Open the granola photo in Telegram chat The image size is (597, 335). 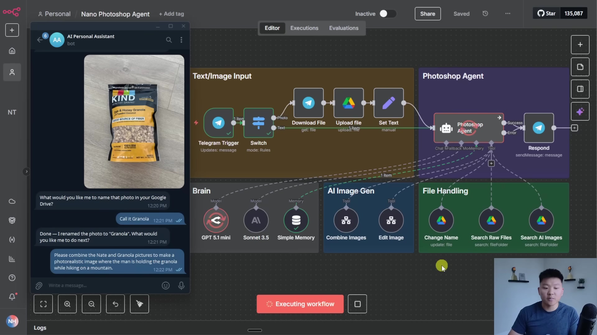pyautogui.click(x=134, y=122)
